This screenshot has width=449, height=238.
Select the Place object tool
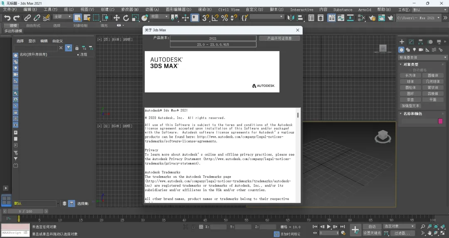[x=145, y=18]
